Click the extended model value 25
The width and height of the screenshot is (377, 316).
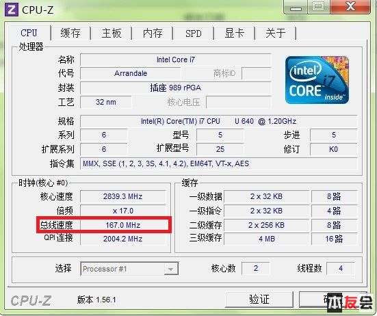coord(220,149)
